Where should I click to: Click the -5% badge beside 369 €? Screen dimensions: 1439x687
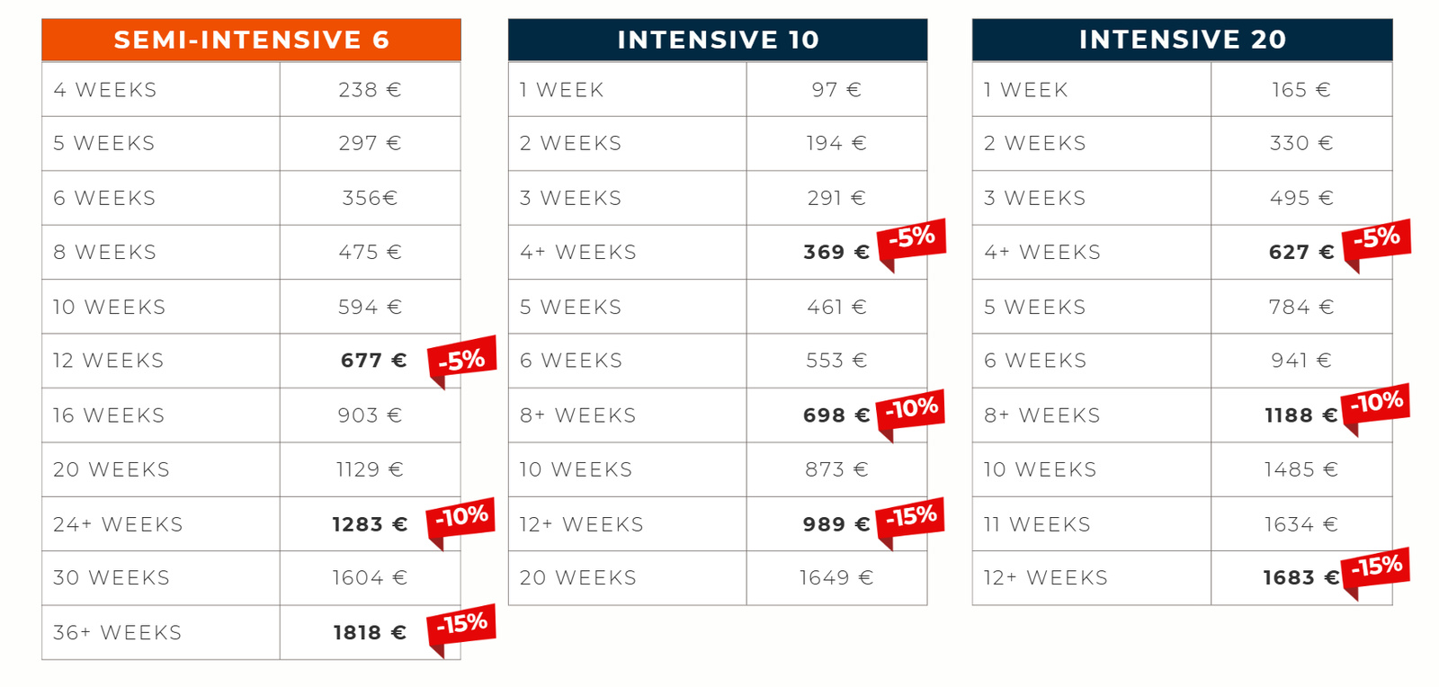click(x=911, y=241)
